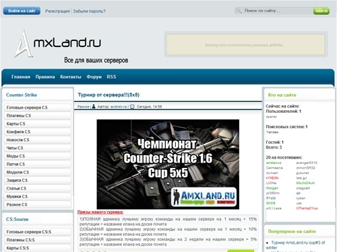Open user 'LiONe' in visitors list
The image size is (337, 252).
pos(271,183)
